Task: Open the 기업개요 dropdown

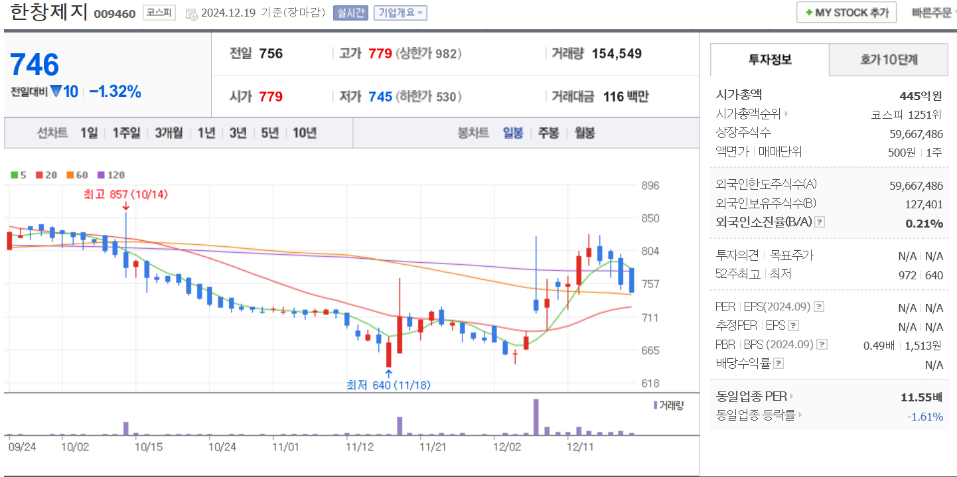Action: pos(400,13)
